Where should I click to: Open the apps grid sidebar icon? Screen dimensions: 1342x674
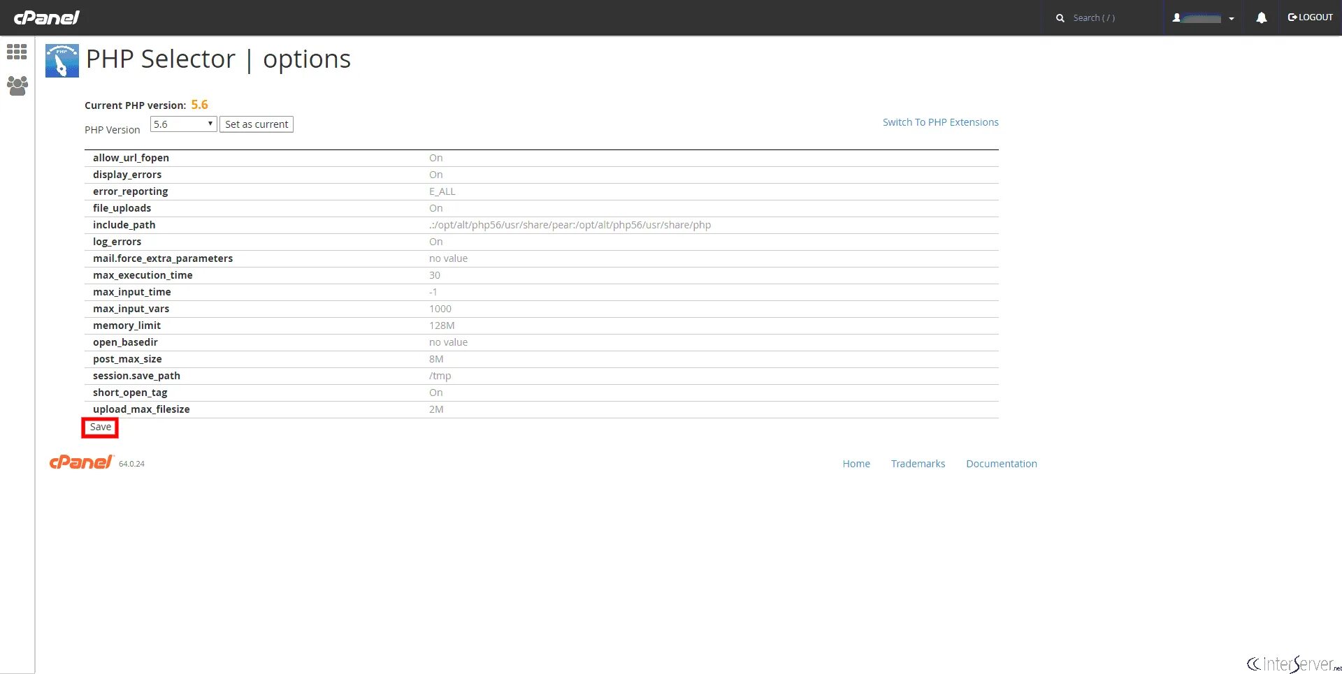pos(17,52)
